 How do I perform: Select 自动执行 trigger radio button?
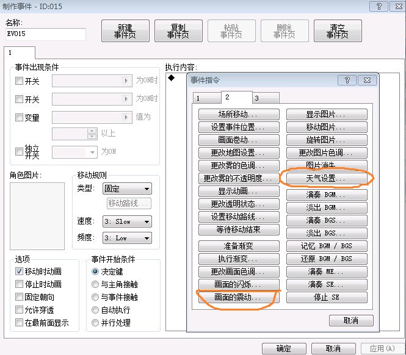click(x=95, y=310)
